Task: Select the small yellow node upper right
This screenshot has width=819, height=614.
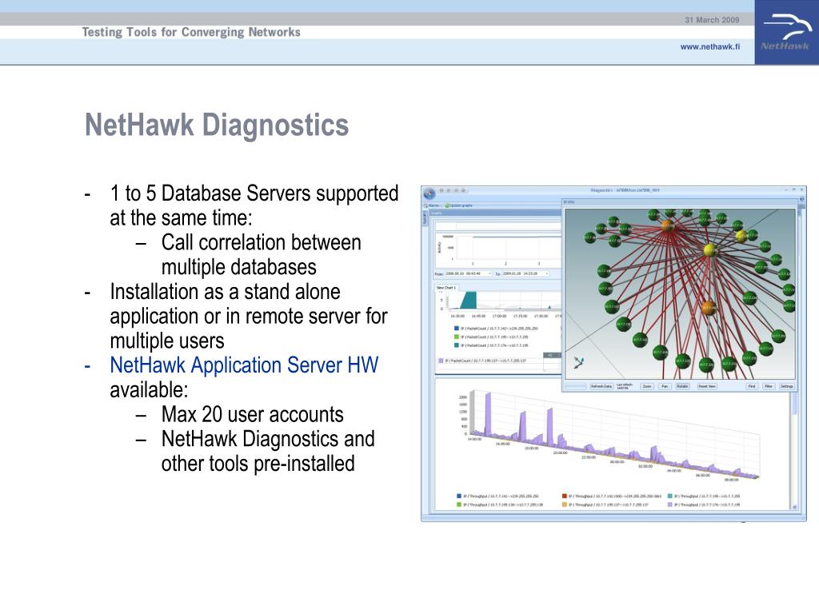Action: (x=741, y=236)
